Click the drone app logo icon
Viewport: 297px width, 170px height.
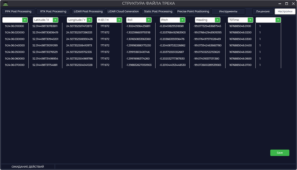[x=6, y=4]
